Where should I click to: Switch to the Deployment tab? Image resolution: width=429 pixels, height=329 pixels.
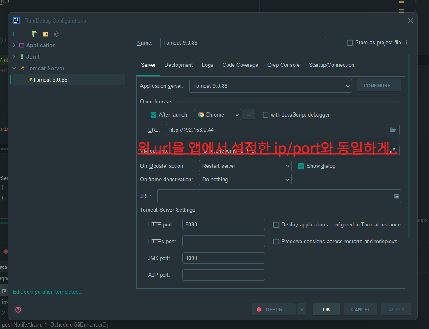click(x=179, y=65)
